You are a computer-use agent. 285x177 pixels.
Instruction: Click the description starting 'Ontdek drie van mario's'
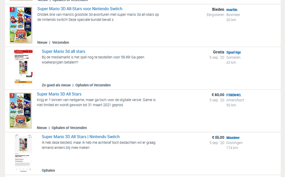tap(98, 17)
